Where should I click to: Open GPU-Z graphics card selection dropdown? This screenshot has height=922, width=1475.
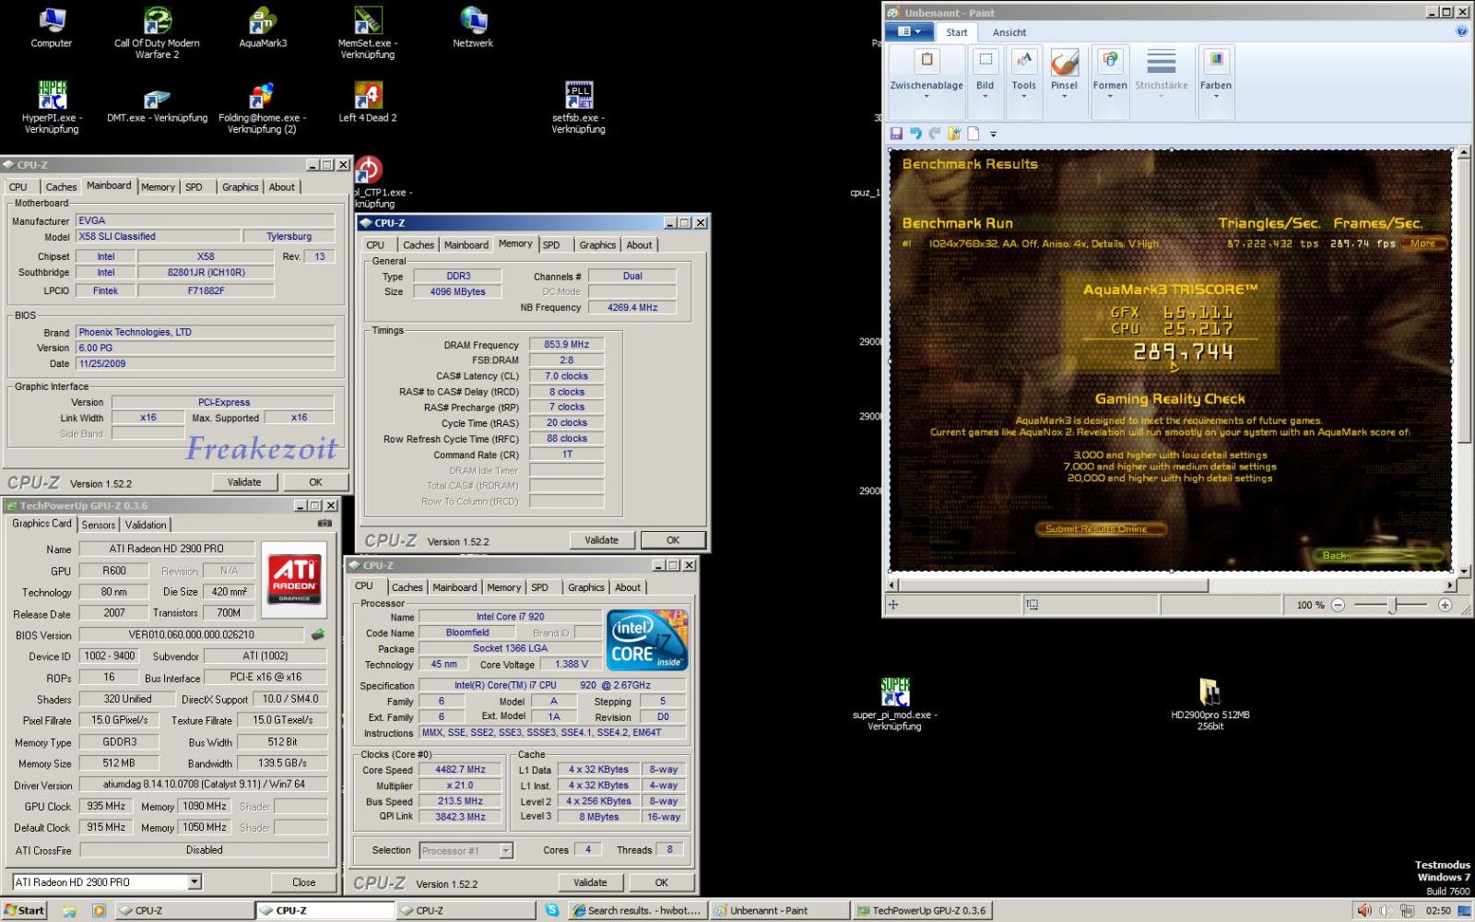tap(195, 882)
